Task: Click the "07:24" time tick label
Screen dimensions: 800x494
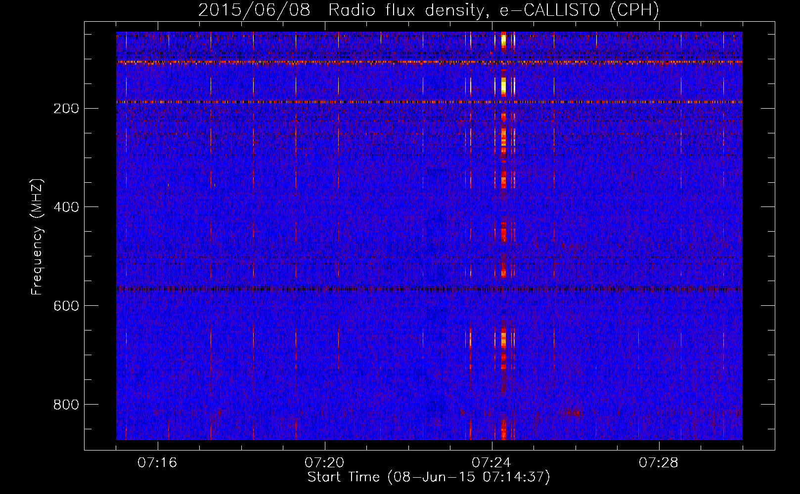Action: coord(491,463)
